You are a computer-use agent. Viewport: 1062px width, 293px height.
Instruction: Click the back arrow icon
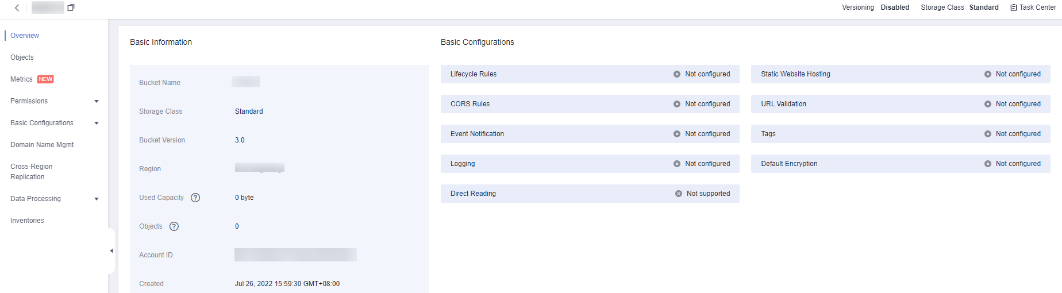click(x=17, y=8)
